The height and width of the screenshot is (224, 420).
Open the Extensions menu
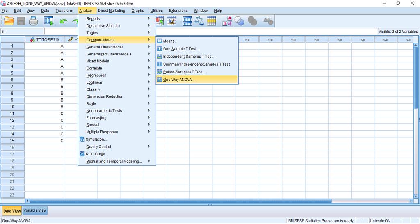tap(178, 11)
